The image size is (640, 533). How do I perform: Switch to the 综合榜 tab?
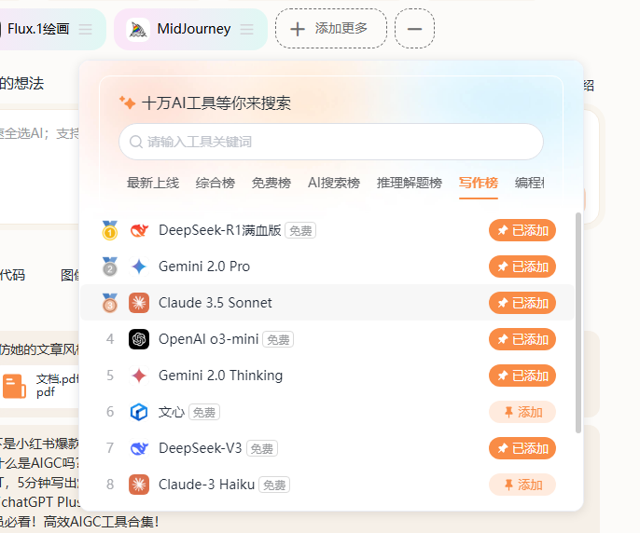point(216,183)
